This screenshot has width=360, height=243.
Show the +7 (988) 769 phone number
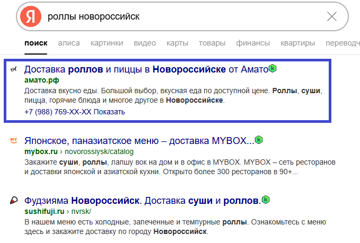[x=75, y=112]
